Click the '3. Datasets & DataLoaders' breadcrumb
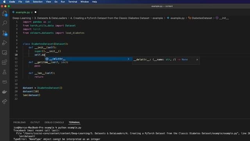This screenshot has width=250, height=141. point(50,18)
